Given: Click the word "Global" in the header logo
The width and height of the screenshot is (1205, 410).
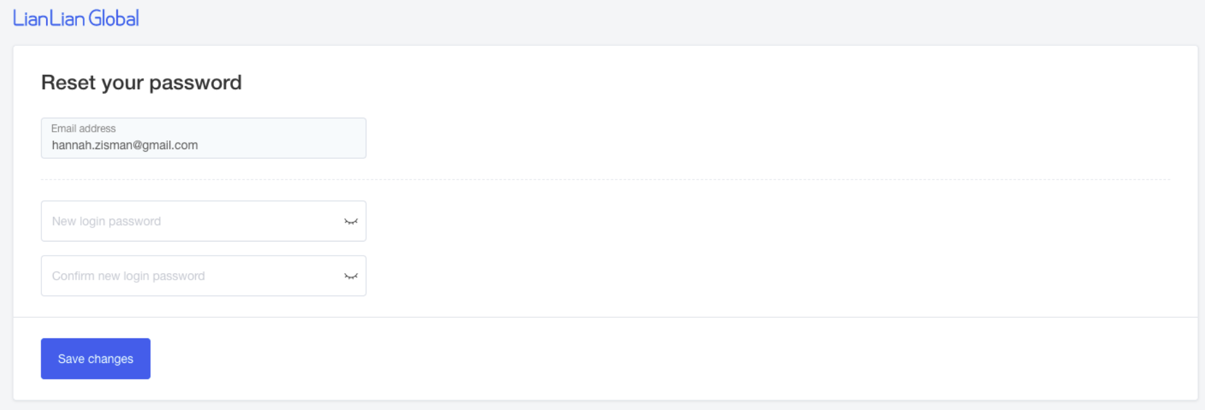Looking at the screenshot, I should coord(114,19).
